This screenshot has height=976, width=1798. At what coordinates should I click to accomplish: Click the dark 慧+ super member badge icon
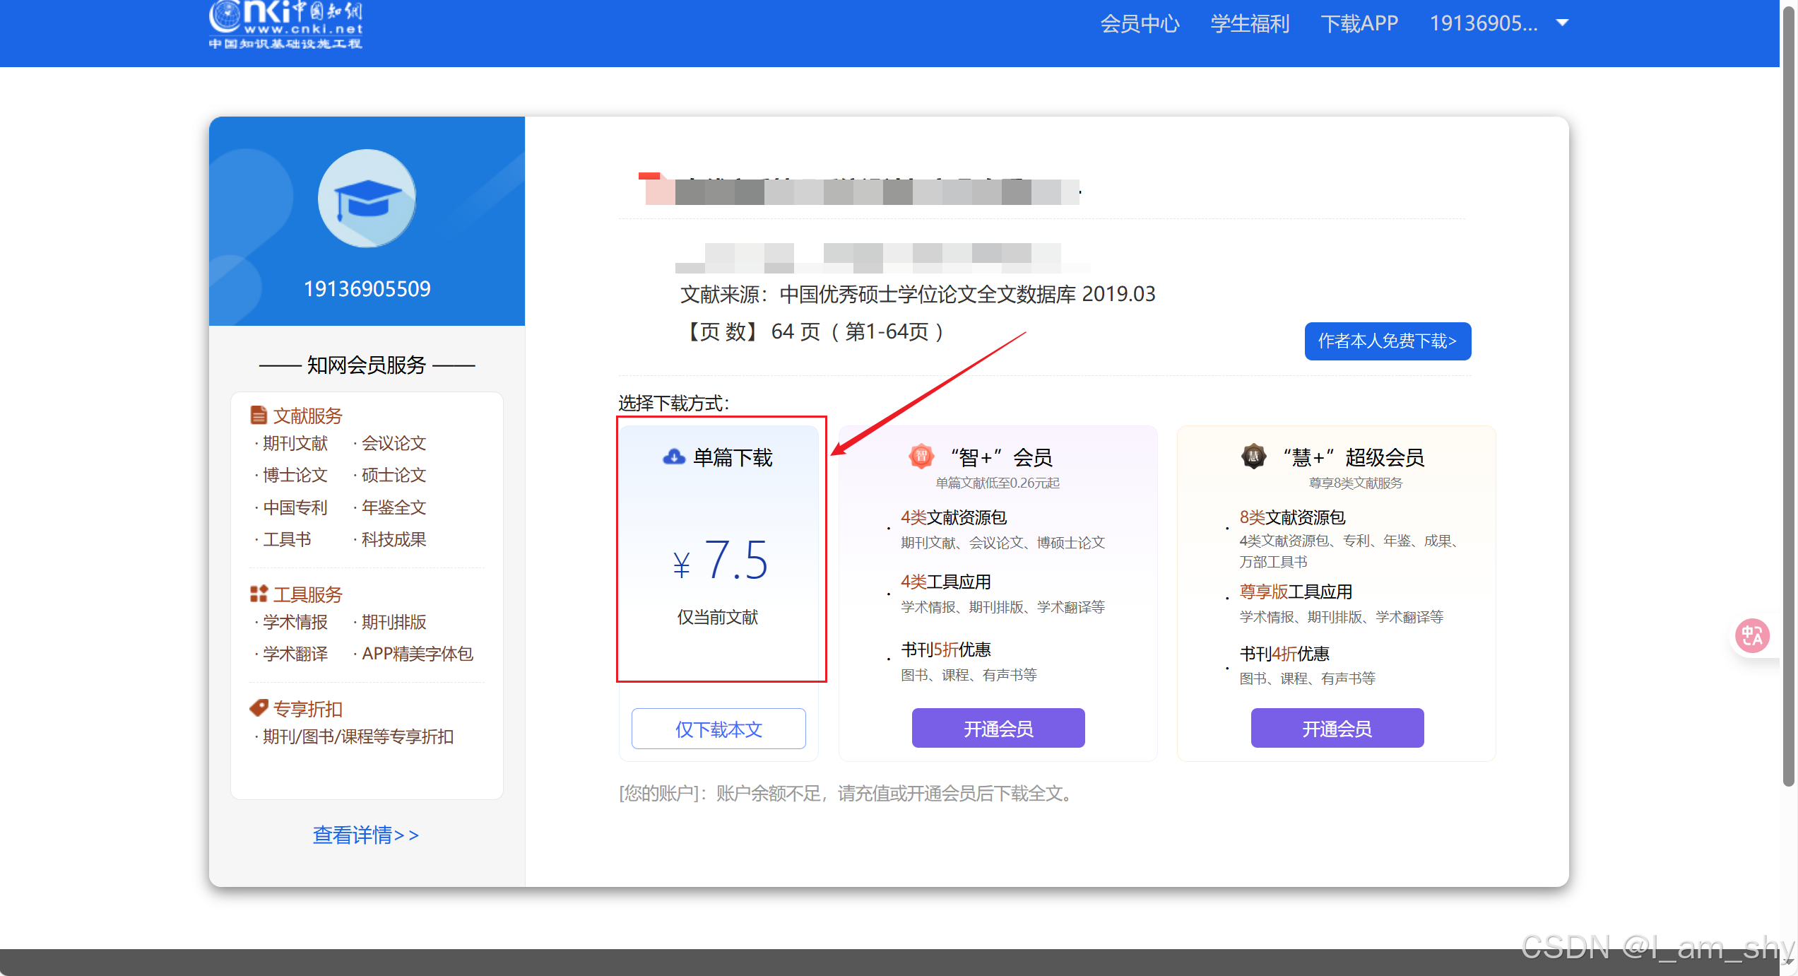click(1253, 457)
